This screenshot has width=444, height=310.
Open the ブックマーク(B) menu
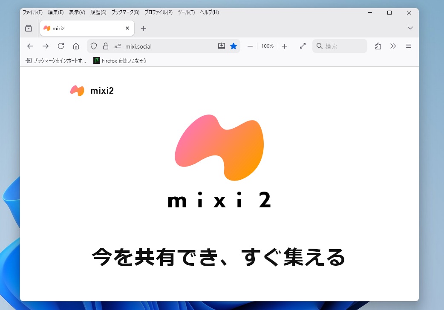(125, 12)
